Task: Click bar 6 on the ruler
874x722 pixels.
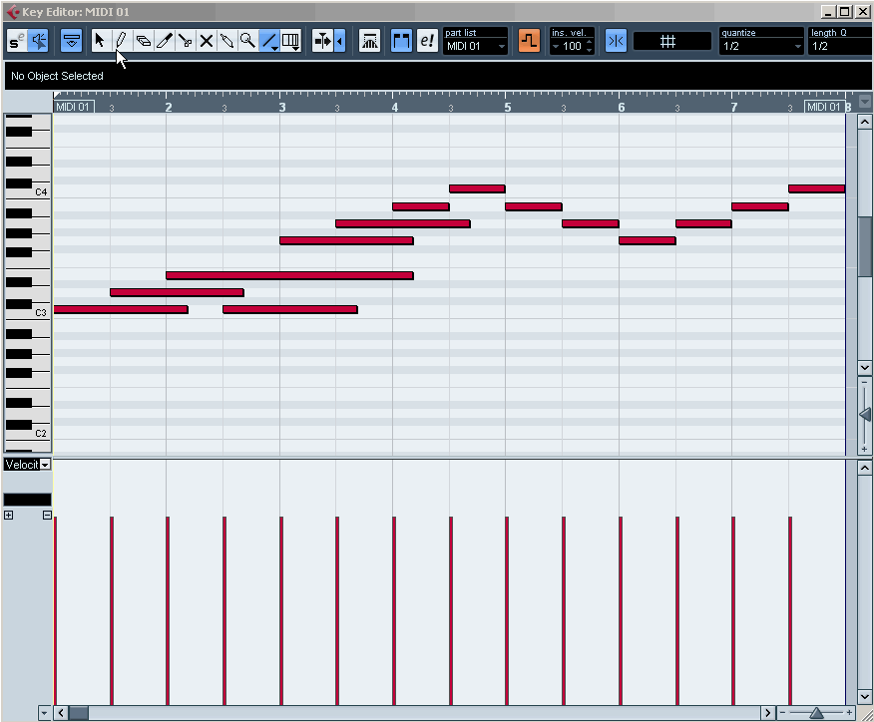Action: [621, 107]
